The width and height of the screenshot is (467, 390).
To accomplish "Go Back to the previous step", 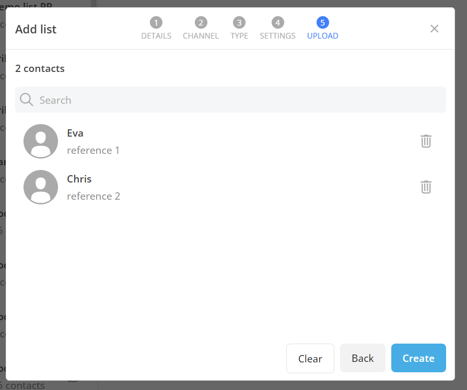I will 363,358.
